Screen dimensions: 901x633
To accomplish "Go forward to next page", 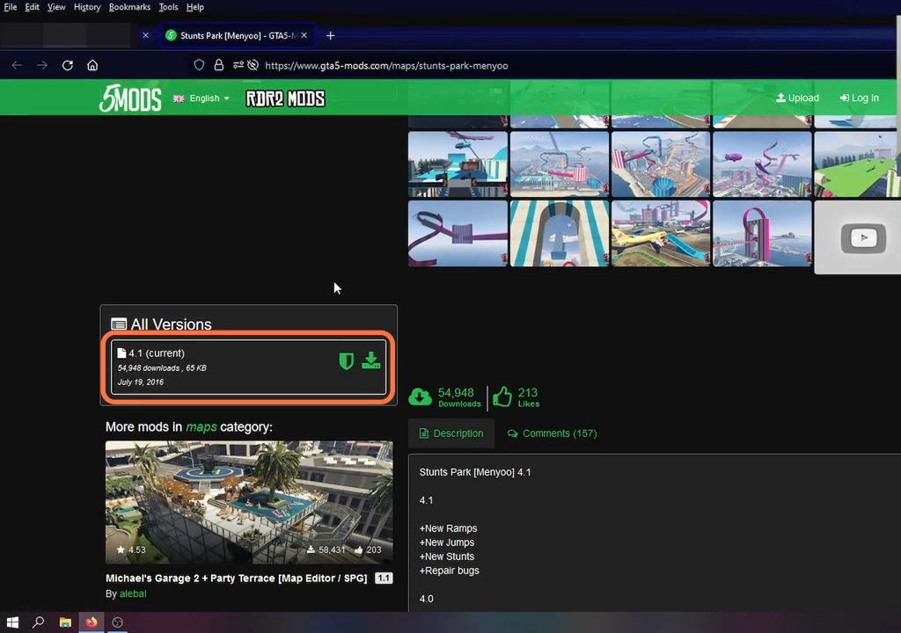I will (x=42, y=65).
